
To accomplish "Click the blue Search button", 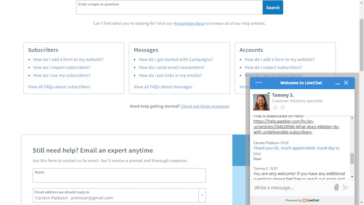I will pyautogui.click(x=273, y=7).
